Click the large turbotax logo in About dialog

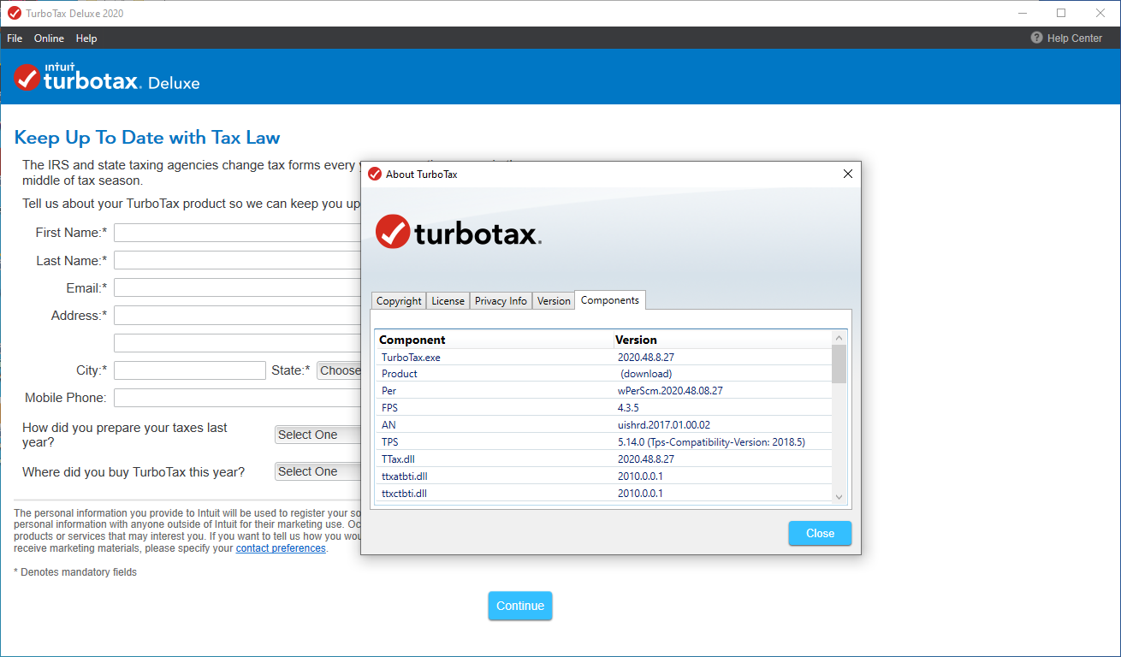[x=459, y=232]
